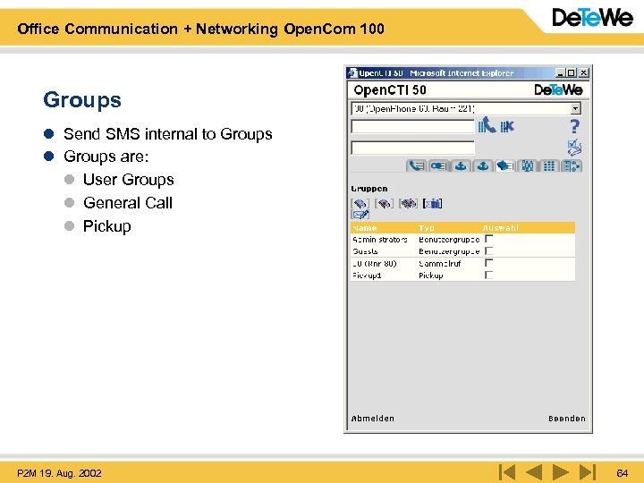644x483 pixels.
Task: Click the DeTeWe logo inside OpenCTI window
Action: coord(558,90)
